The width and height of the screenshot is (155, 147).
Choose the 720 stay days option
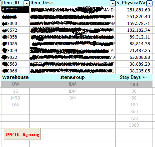134,118
